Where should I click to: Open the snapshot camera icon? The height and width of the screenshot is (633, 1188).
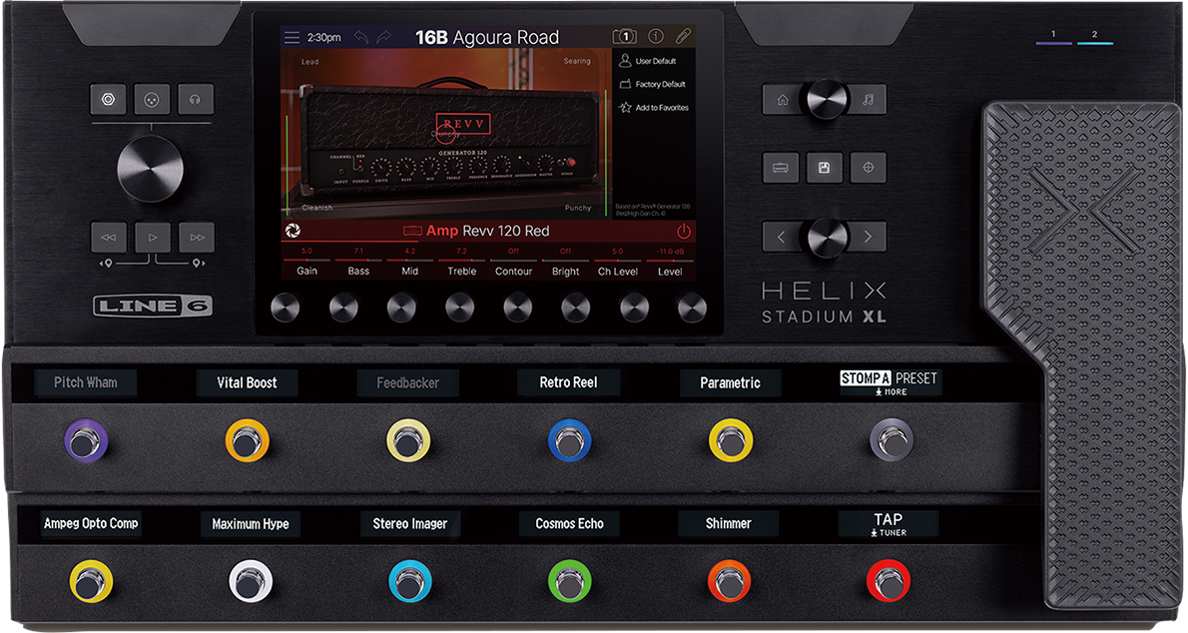point(624,36)
